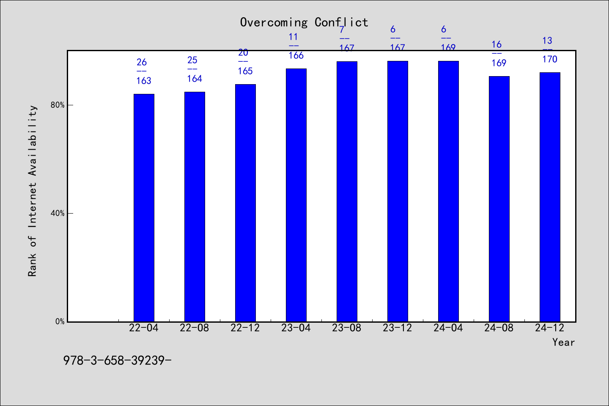Select the blue bar for 24-12
Viewport: 609px width, 406px height.
pyautogui.click(x=550, y=197)
